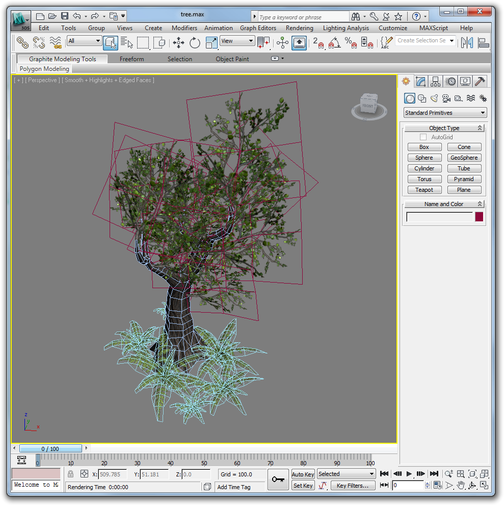Open the Modify panel tab

tap(420, 81)
